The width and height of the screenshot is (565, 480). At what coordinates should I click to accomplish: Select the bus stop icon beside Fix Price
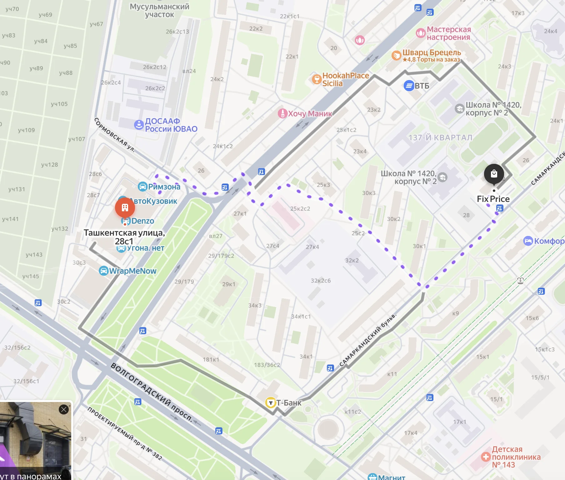coord(500,208)
